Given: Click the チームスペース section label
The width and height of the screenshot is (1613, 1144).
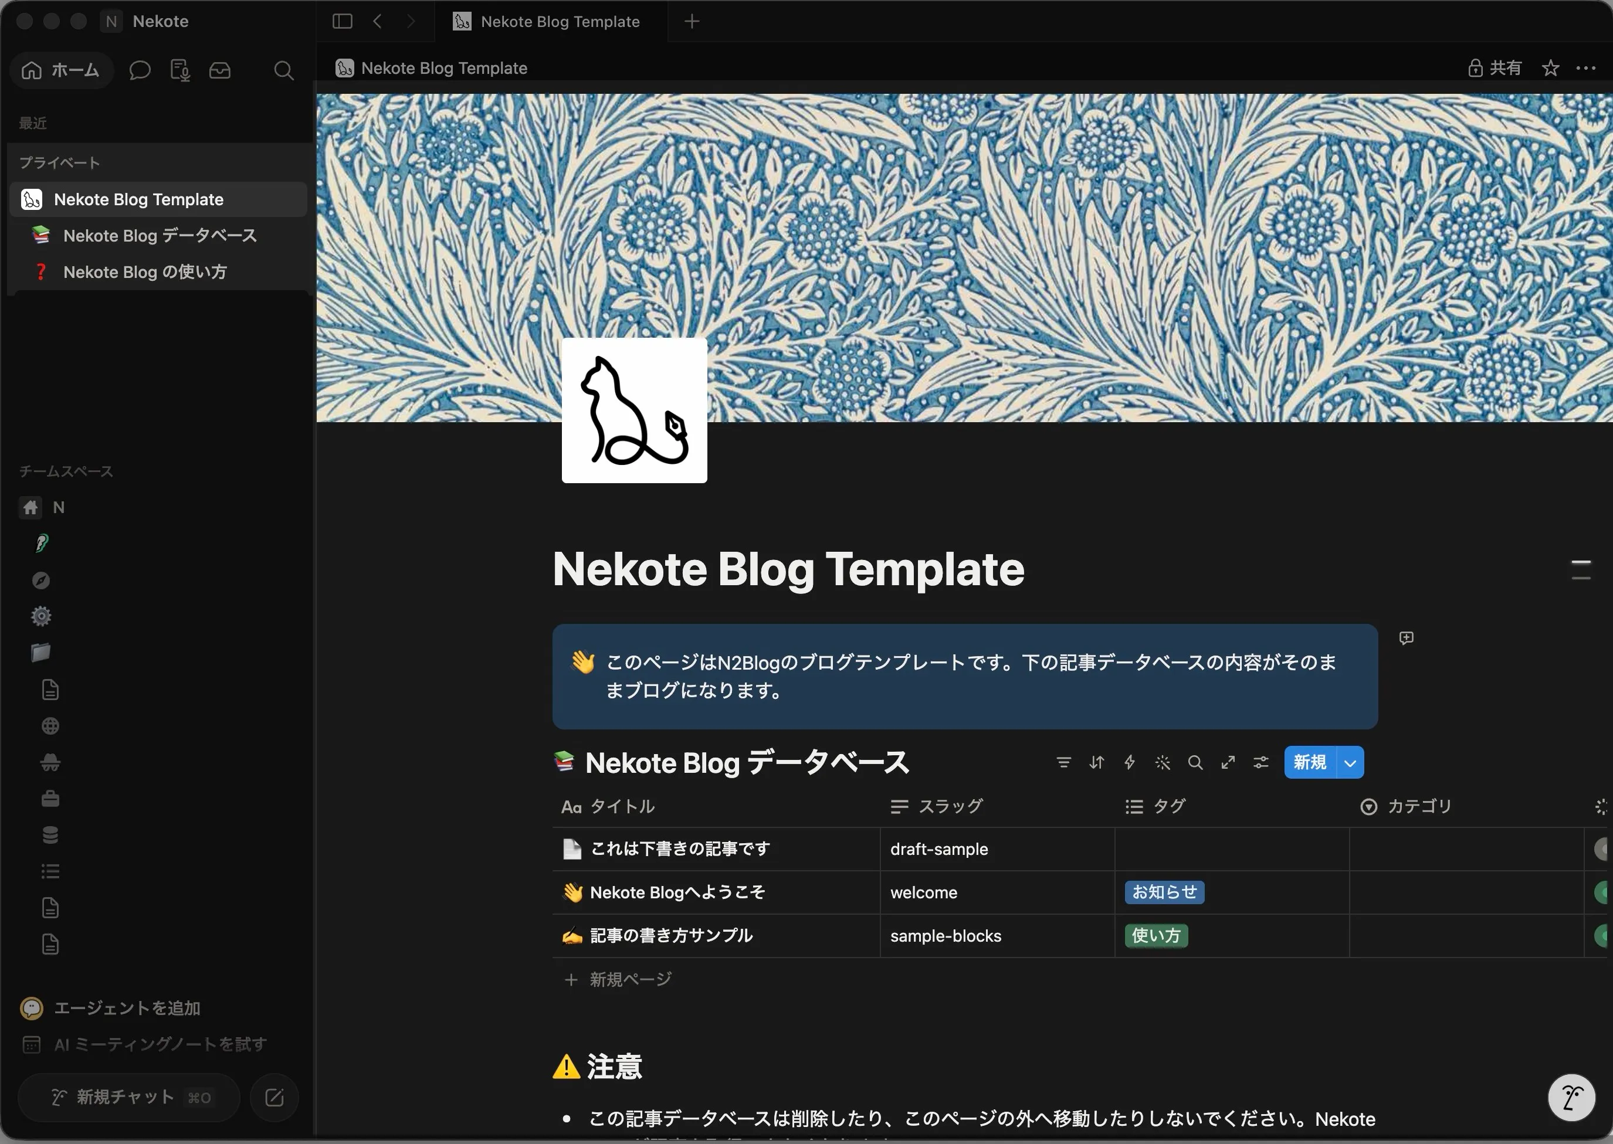Looking at the screenshot, I should click(66, 471).
